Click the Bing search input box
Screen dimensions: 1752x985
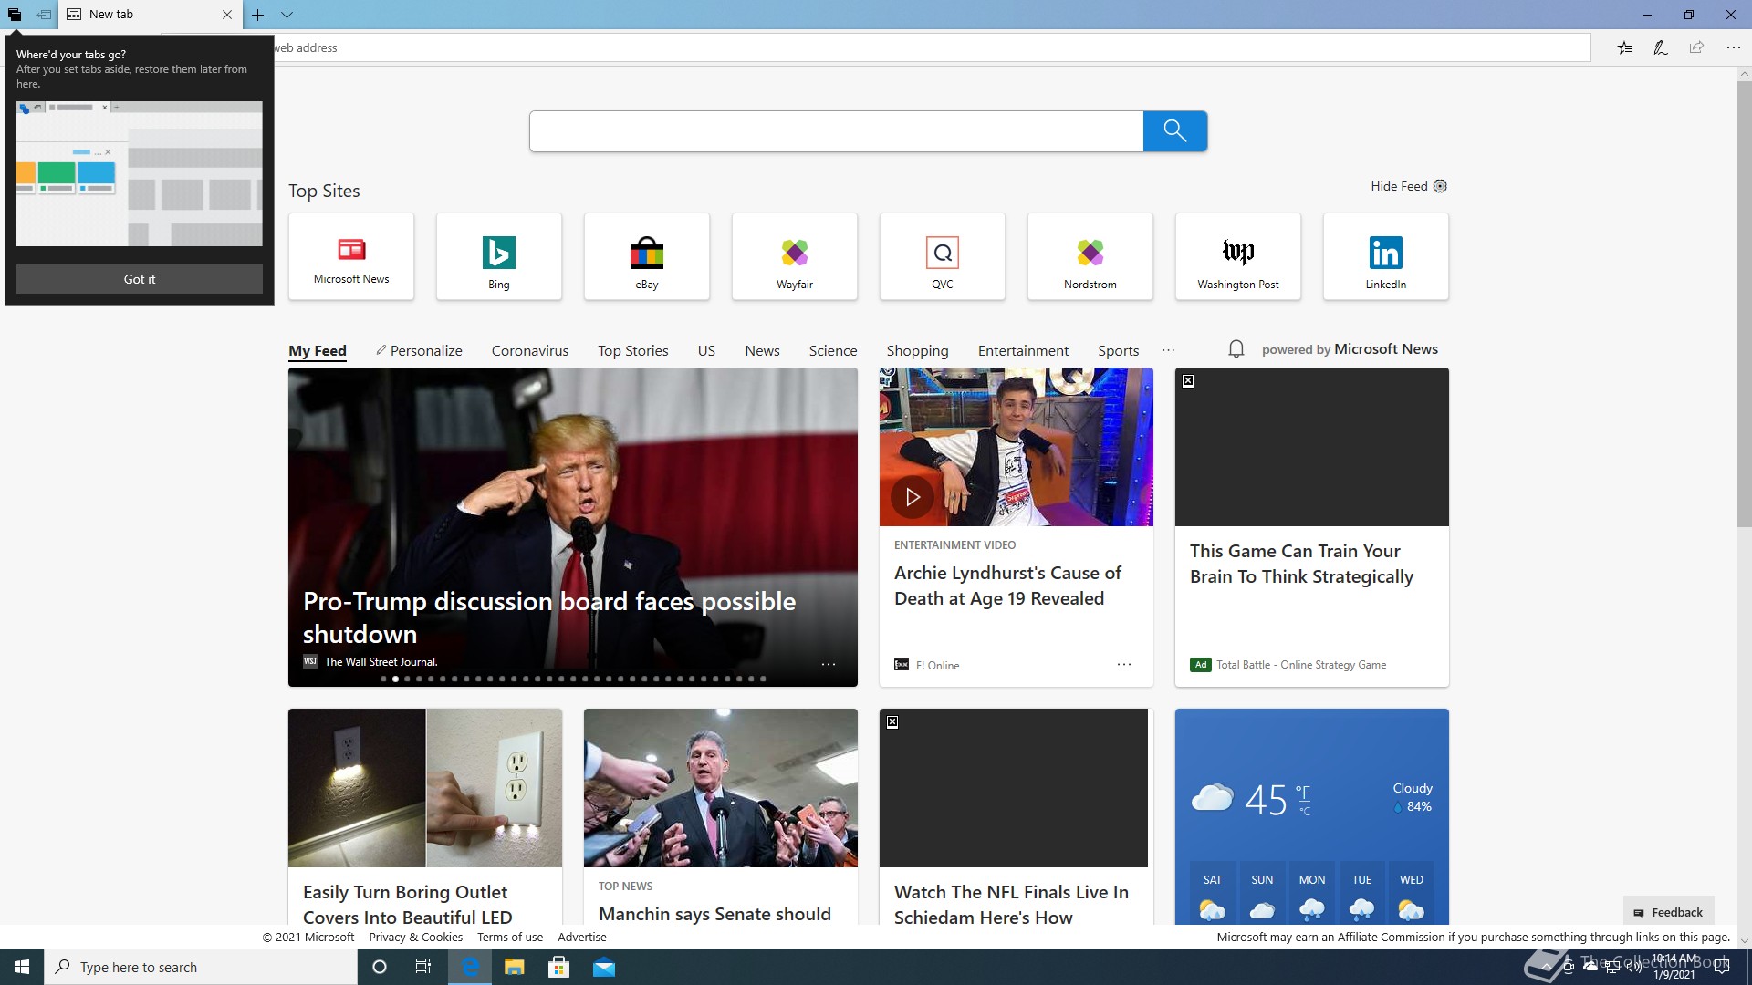point(836,131)
